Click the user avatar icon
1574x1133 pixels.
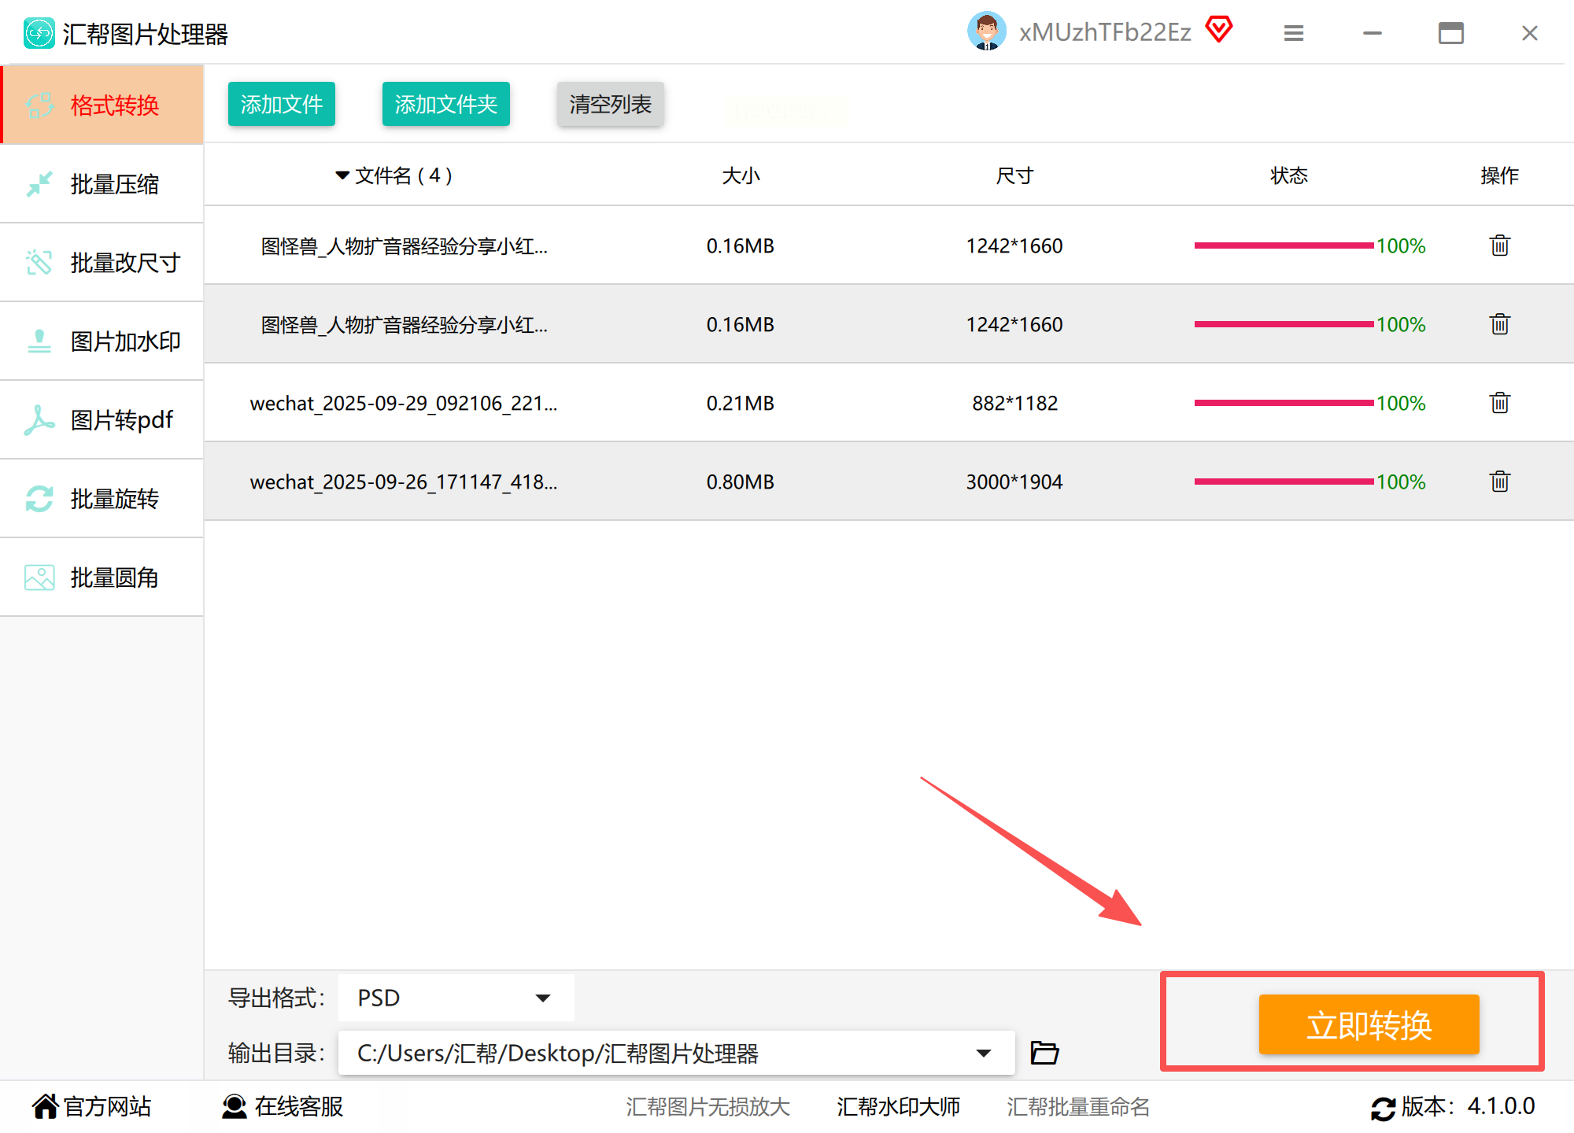point(986,31)
